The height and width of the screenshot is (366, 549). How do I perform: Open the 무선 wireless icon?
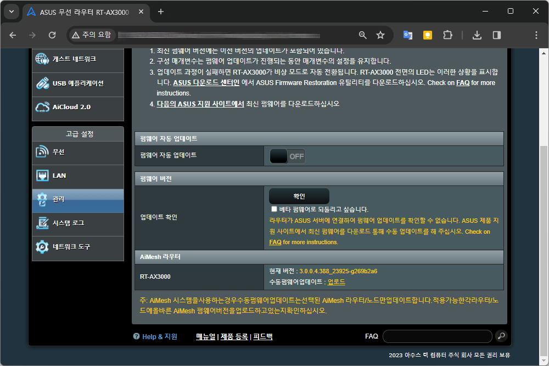click(x=42, y=151)
